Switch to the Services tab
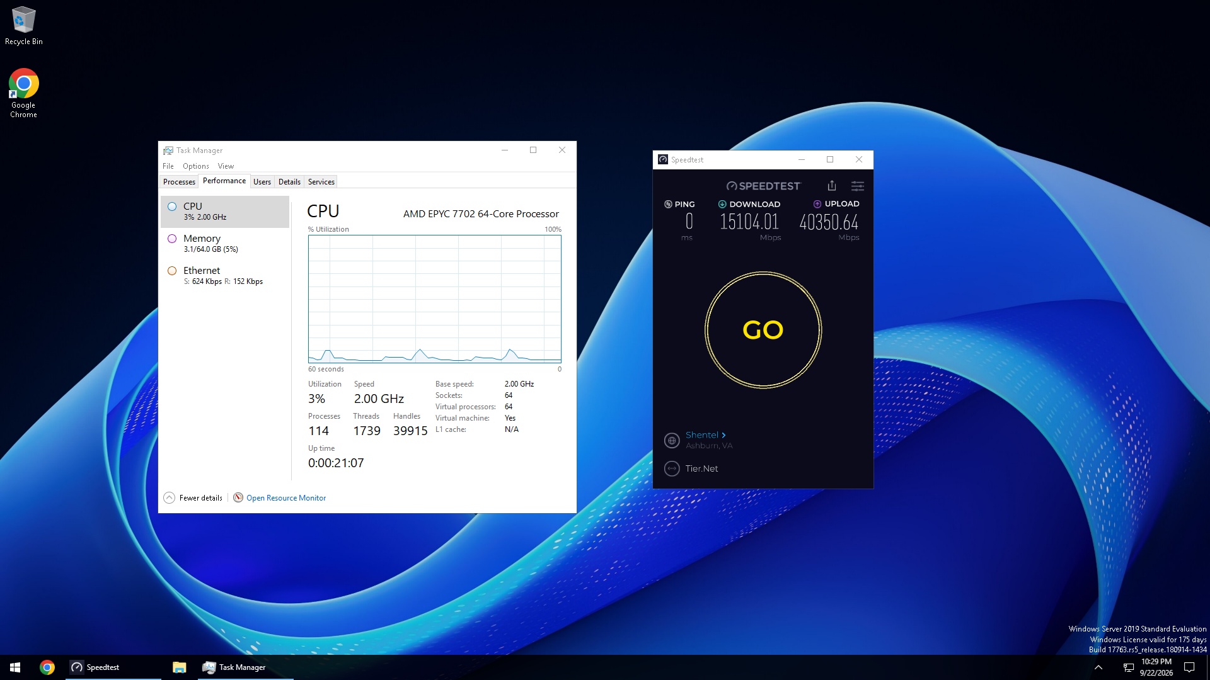Screen dimensions: 1210x680 (x=321, y=182)
